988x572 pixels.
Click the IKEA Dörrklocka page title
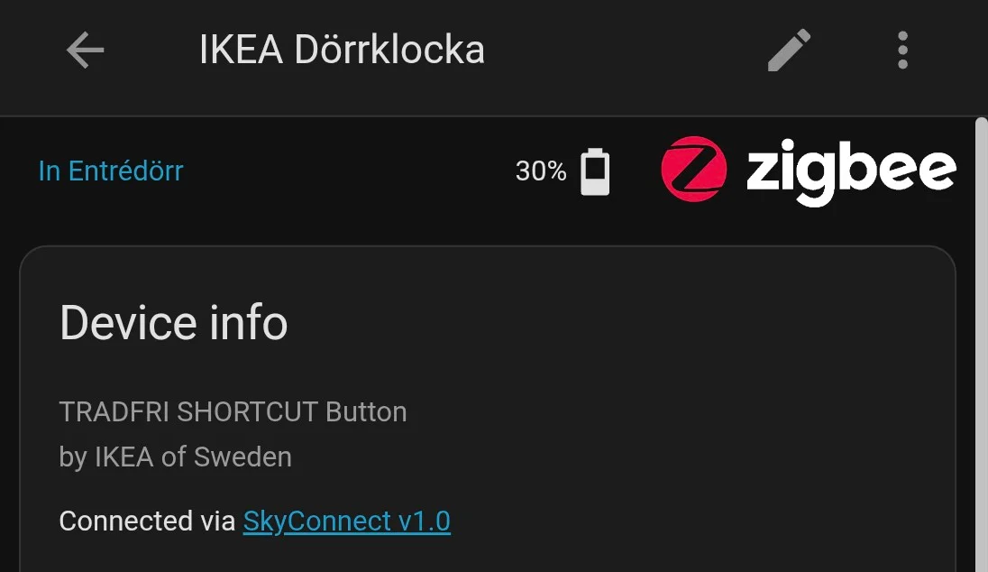pos(342,51)
